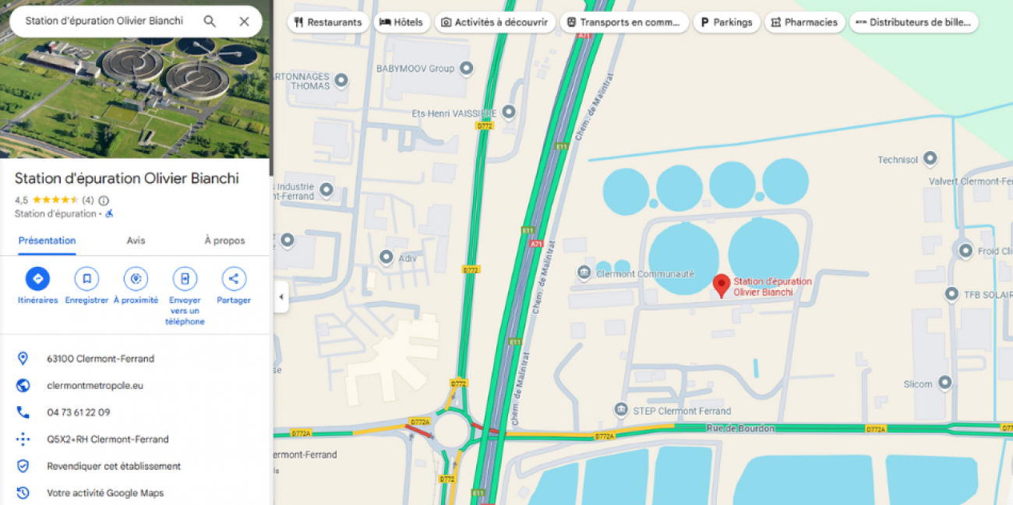Send to phone with Envoyer icon
The height and width of the screenshot is (505, 1013).
[185, 279]
